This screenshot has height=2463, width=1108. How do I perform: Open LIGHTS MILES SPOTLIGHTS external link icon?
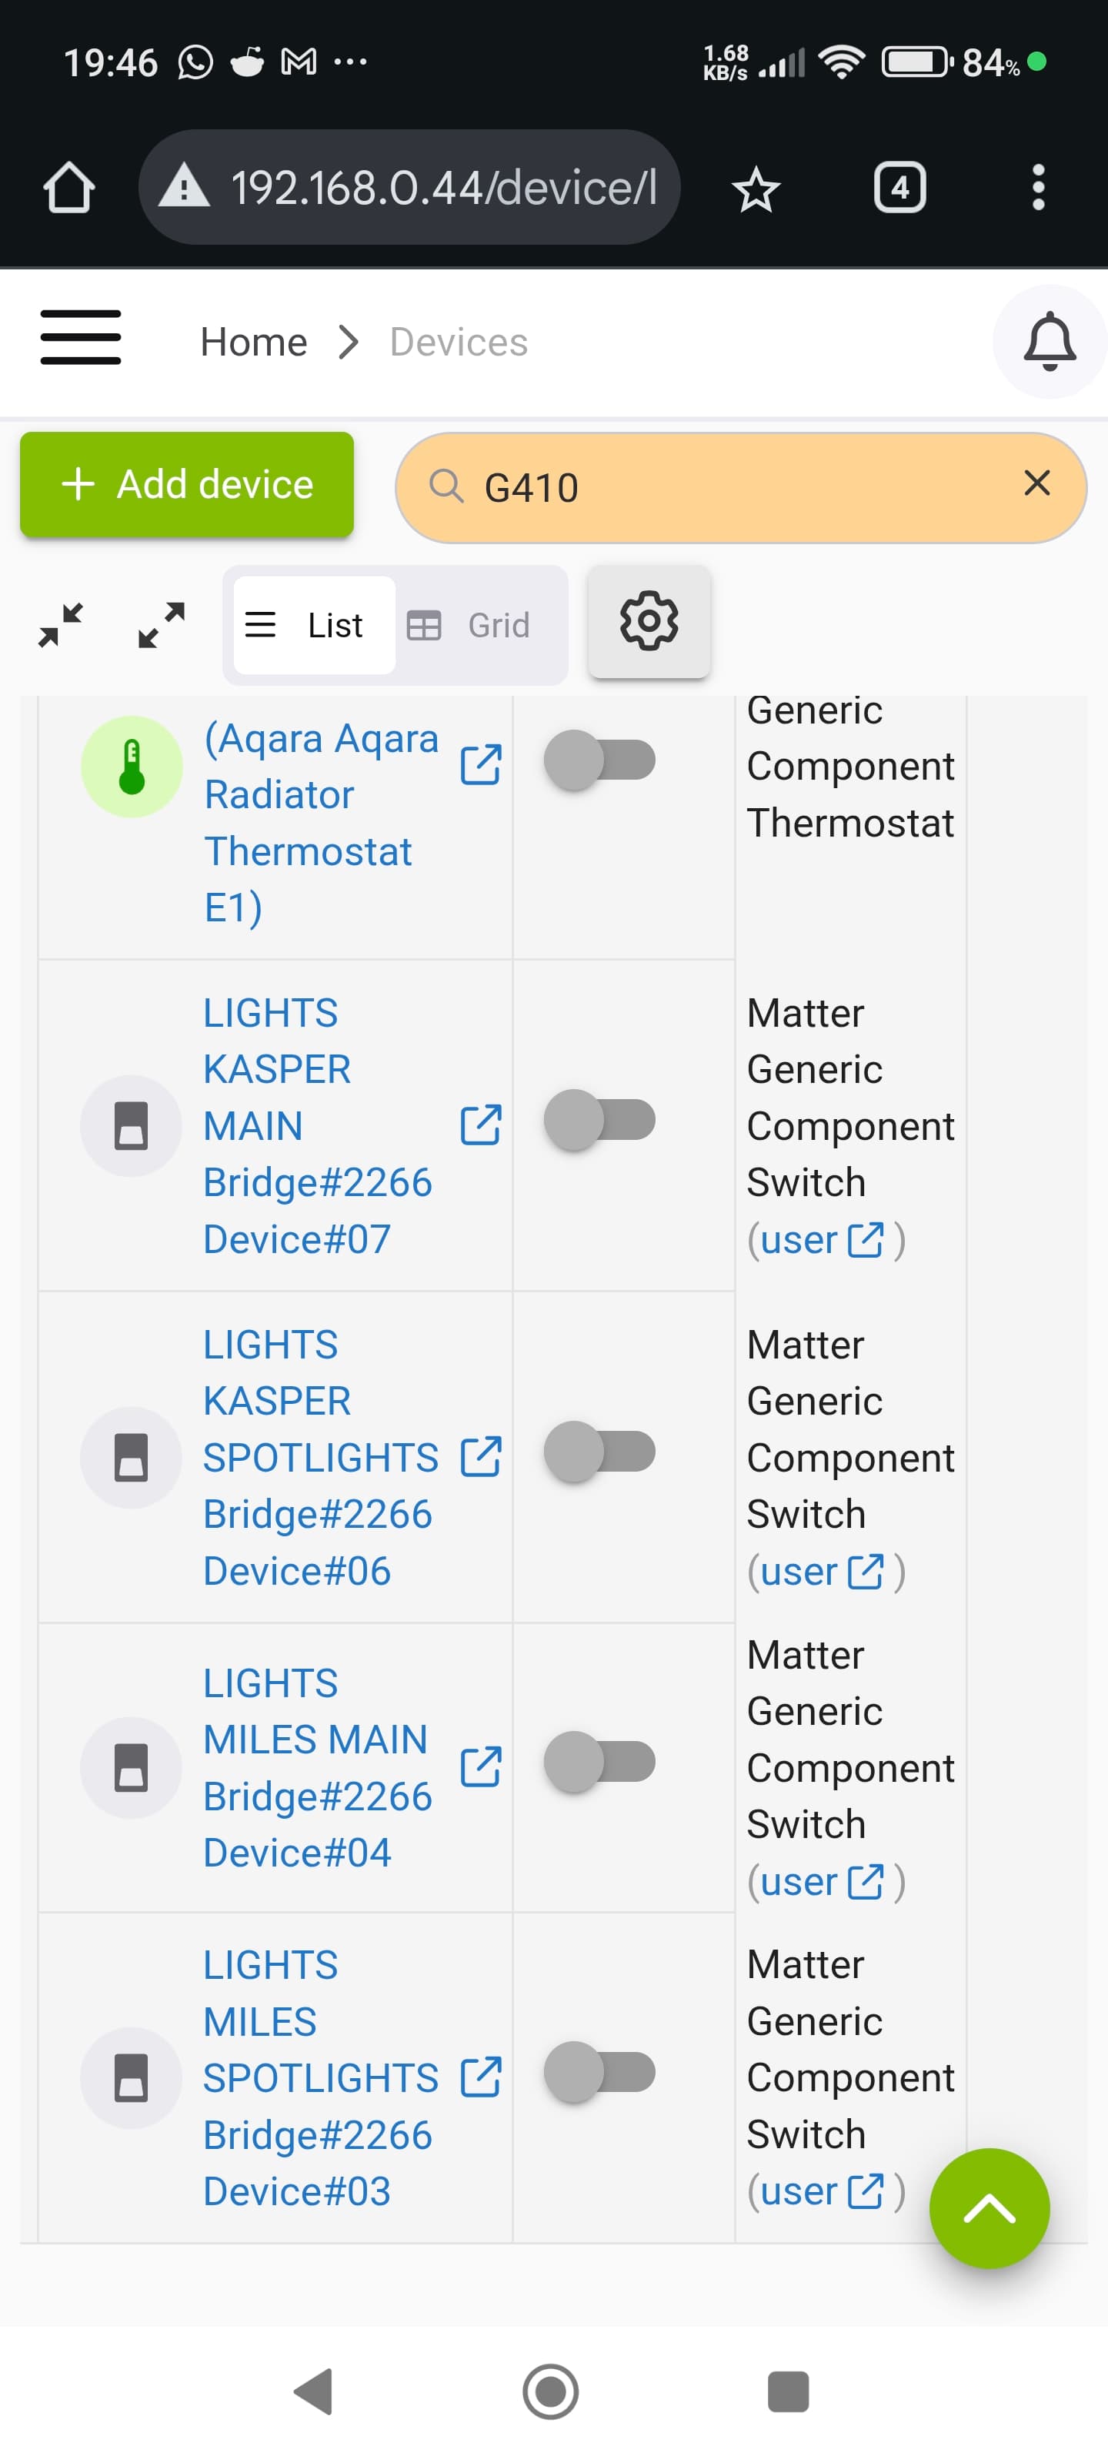pos(480,2077)
